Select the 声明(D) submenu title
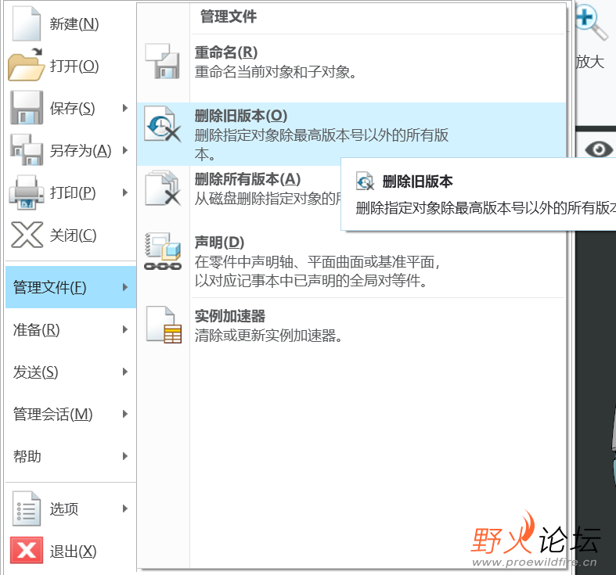 pos(220,243)
